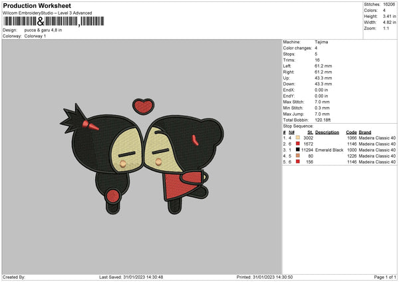The height and width of the screenshot is (282, 399).
Task: Click thread code 1066
Action: coord(352,138)
